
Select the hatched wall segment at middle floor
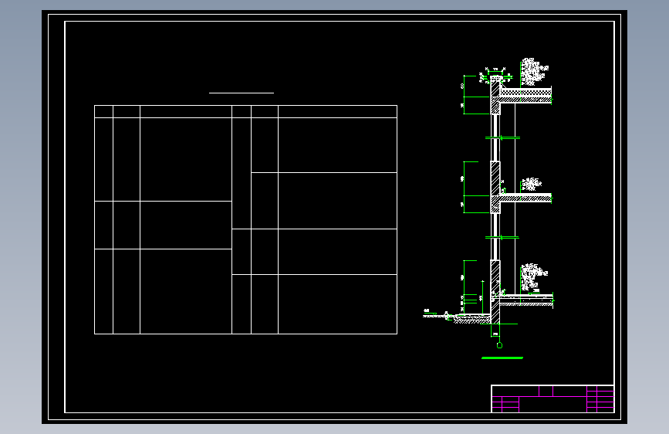coord(495,187)
